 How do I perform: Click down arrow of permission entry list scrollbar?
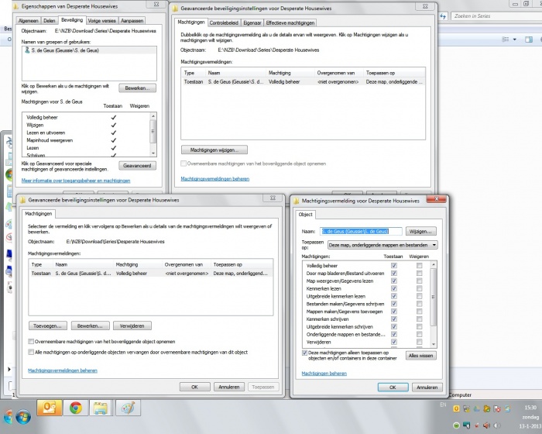pyautogui.click(x=434, y=344)
